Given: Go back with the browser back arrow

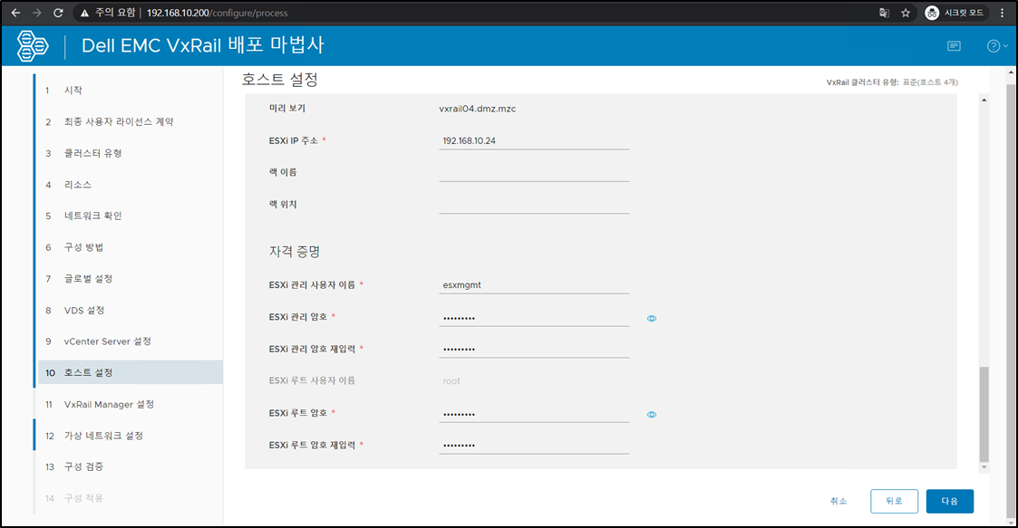Looking at the screenshot, I should click(x=15, y=13).
